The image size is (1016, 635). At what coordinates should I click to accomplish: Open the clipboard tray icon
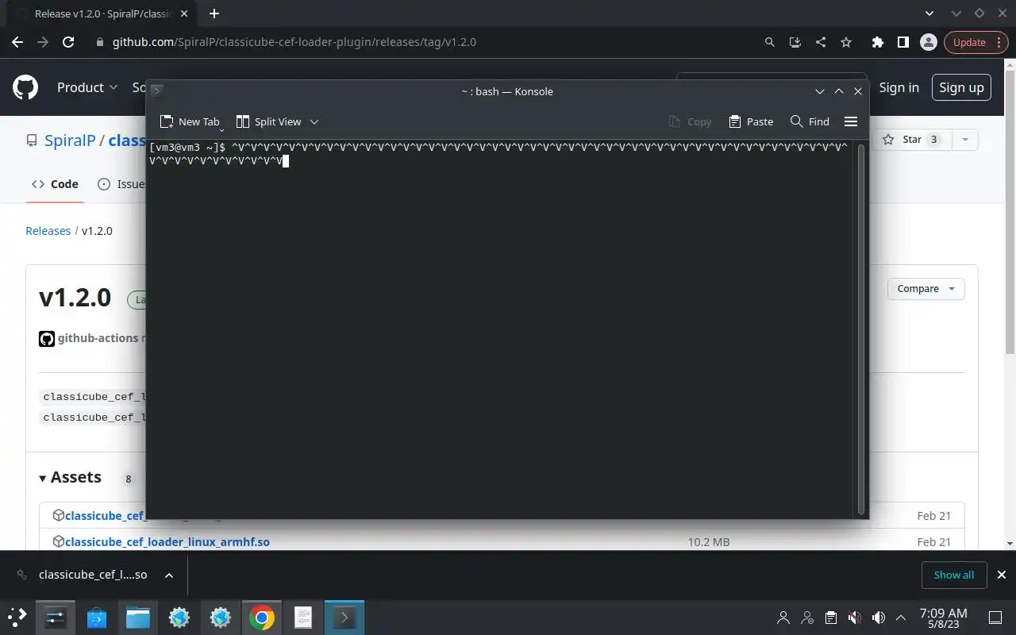click(x=830, y=618)
